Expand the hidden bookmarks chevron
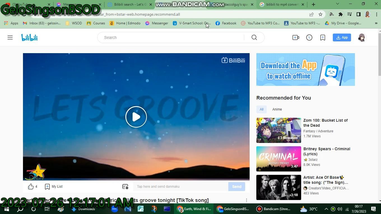The width and height of the screenshot is (381, 214). pos(376,23)
